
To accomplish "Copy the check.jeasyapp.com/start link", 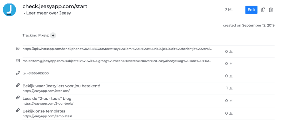I will click(263, 10).
